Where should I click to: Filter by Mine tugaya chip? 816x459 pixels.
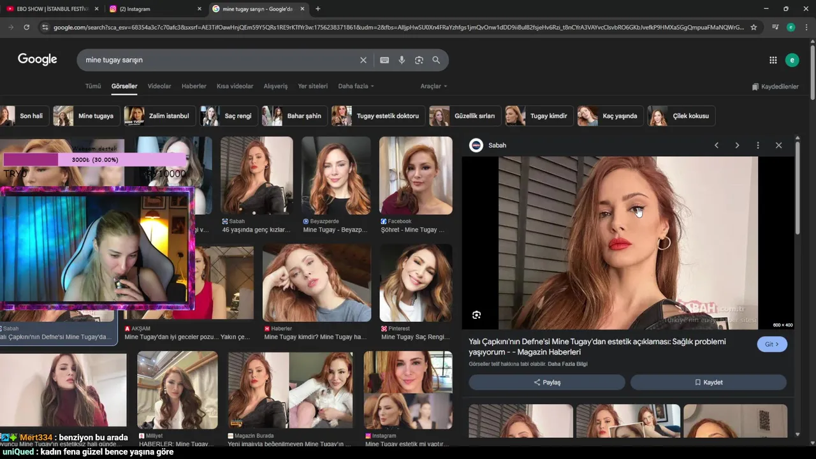click(87, 116)
